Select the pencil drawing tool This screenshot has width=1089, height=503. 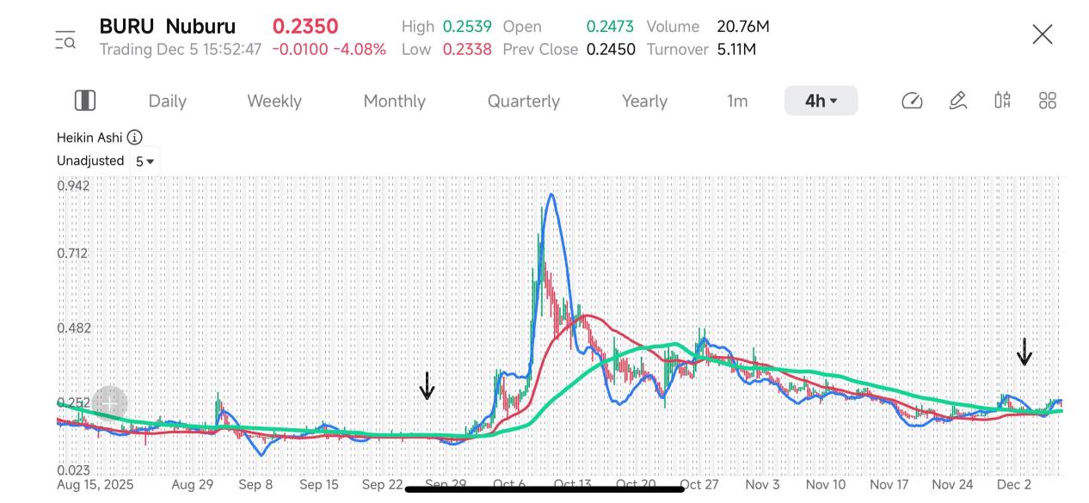pyautogui.click(x=958, y=101)
